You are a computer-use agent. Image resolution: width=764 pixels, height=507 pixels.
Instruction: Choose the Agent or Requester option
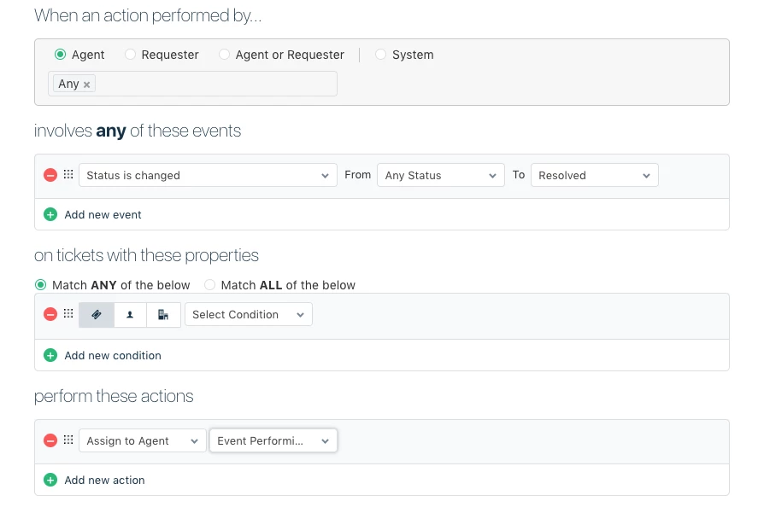point(224,55)
